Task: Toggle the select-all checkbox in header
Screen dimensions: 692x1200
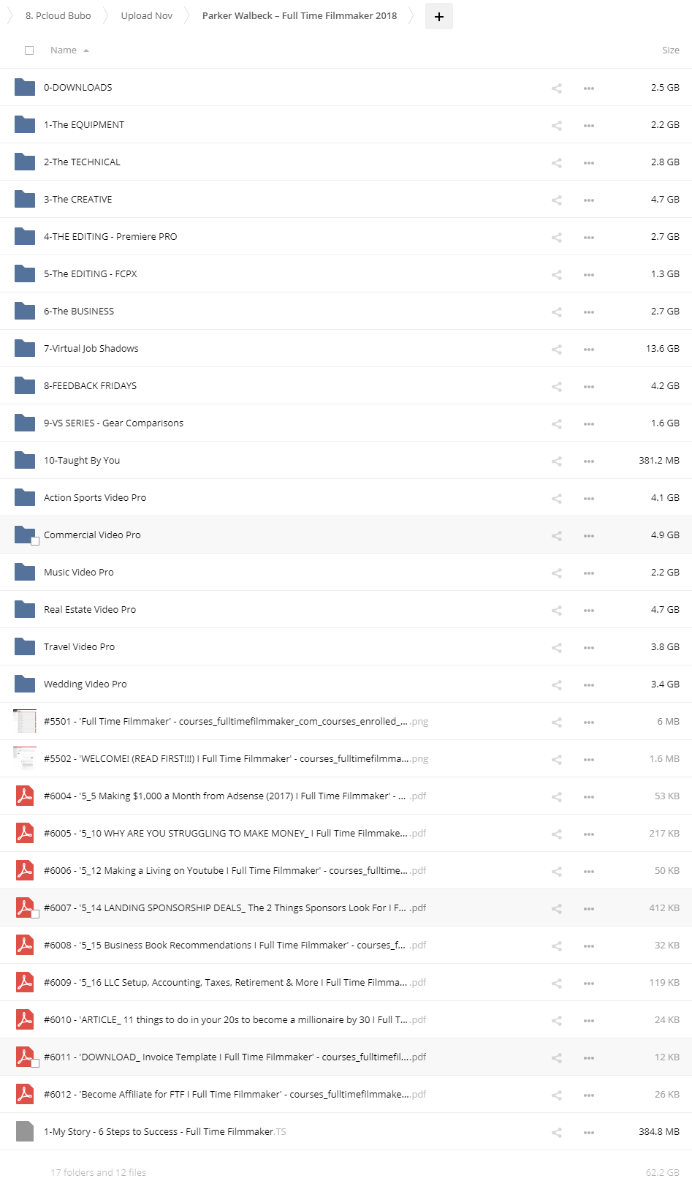Action: click(29, 50)
